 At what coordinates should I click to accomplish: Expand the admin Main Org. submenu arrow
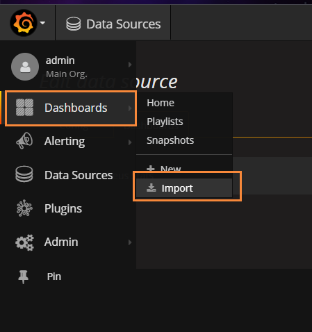[x=130, y=65]
